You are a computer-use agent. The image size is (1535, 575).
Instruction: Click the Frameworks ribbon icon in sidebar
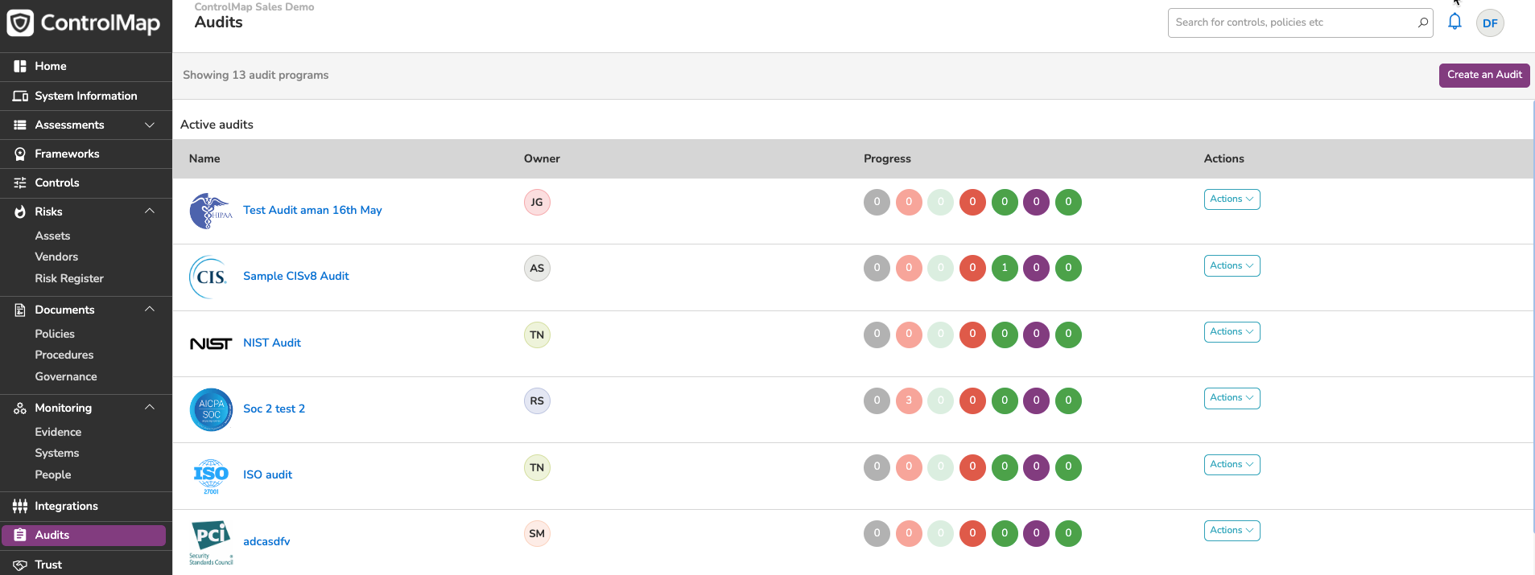[x=20, y=154]
